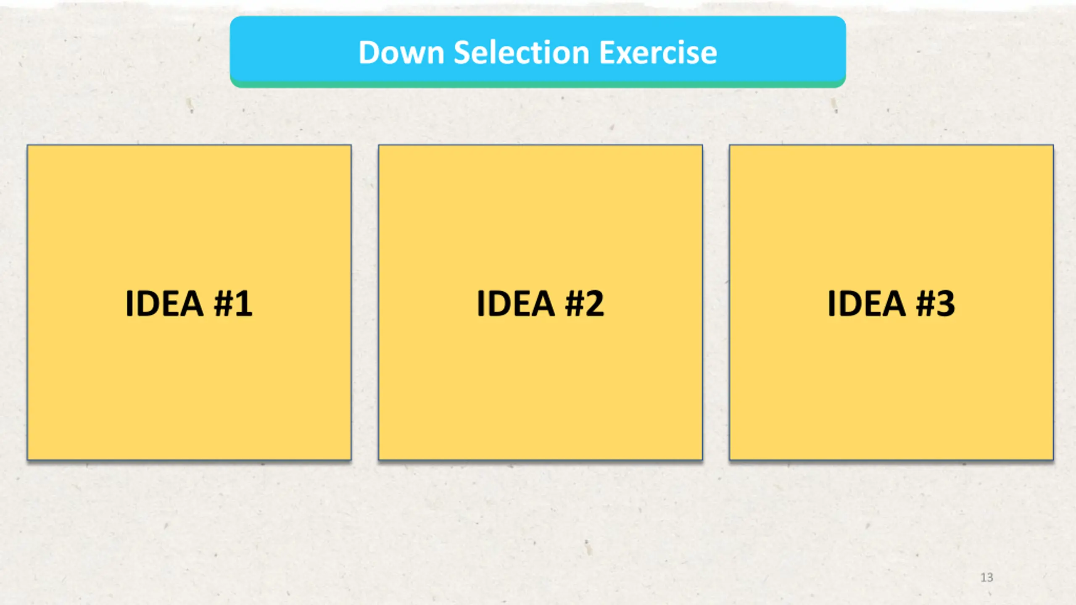
Task: Select the green bottom edge of title banner
Action: [538, 84]
